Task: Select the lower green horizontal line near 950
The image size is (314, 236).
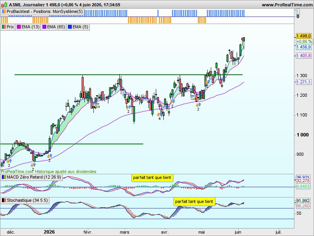Action: tap(72, 144)
